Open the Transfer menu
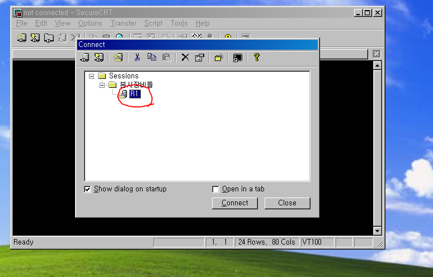The image size is (433, 277). (x=124, y=23)
